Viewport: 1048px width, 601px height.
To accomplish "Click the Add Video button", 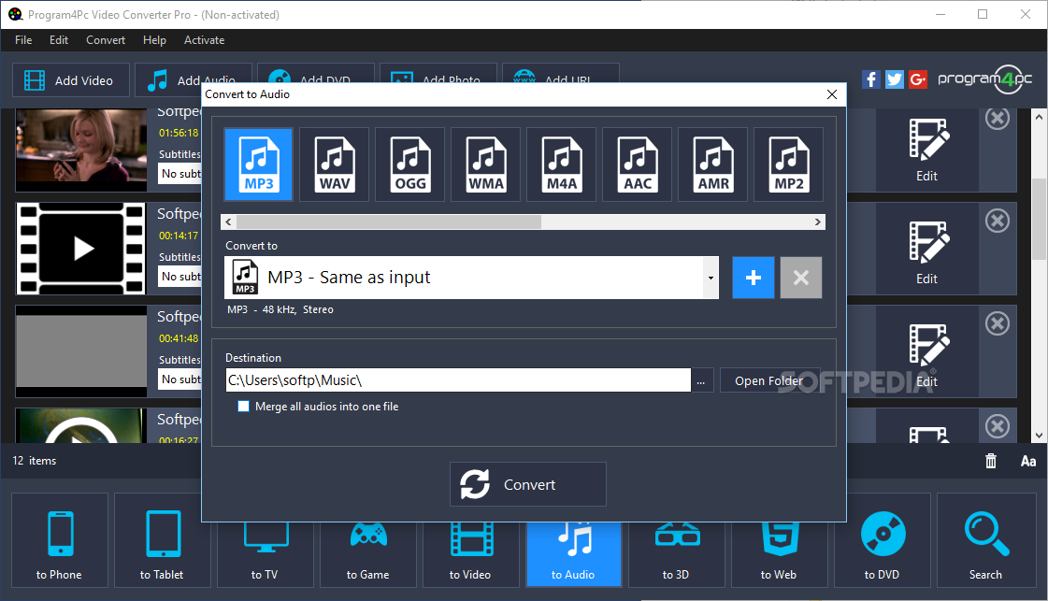I will (x=71, y=80).
